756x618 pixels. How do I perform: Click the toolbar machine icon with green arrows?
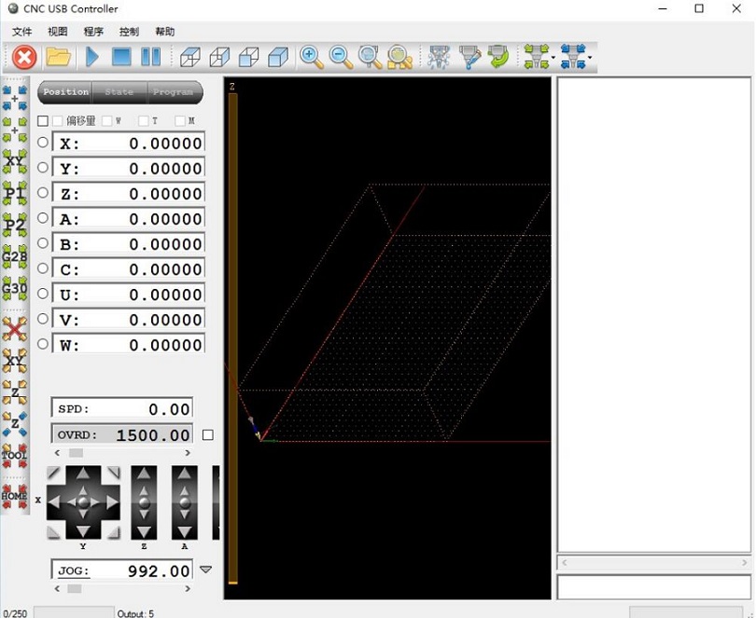[x=536, y=57]
